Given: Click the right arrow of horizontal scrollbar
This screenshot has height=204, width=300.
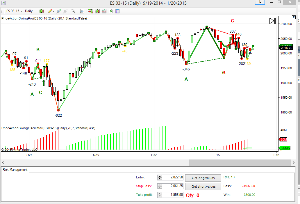Looking at the screenshot, I should [294, 163].
